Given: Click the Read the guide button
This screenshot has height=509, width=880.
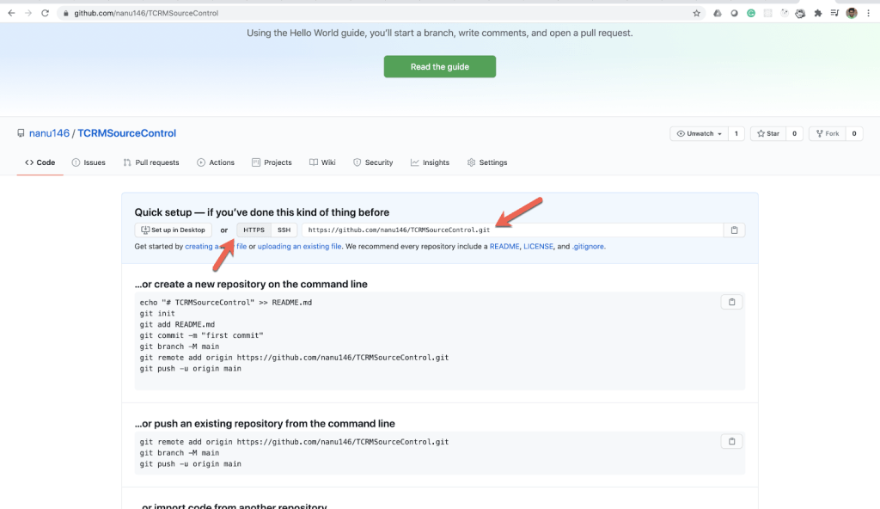Looking at the screenshot, I should point(439,67).
